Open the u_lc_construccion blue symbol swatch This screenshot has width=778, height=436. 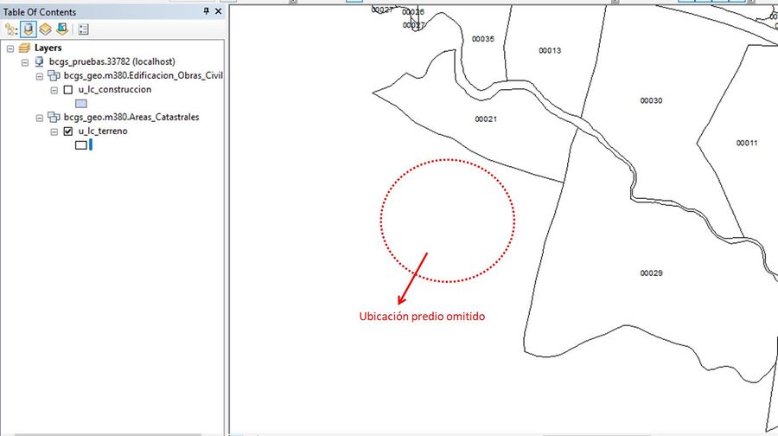[x=81, y=103]
